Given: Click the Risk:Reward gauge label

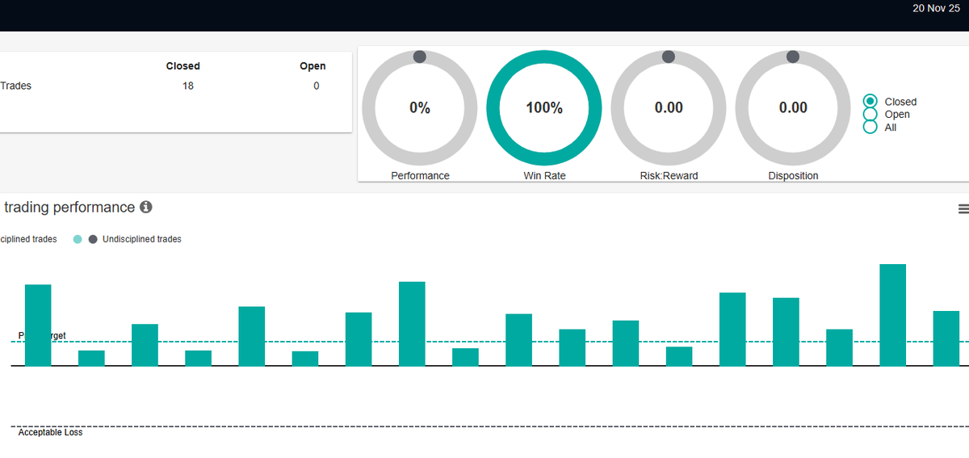Looking at the screenshot, I should coord(669,175).
